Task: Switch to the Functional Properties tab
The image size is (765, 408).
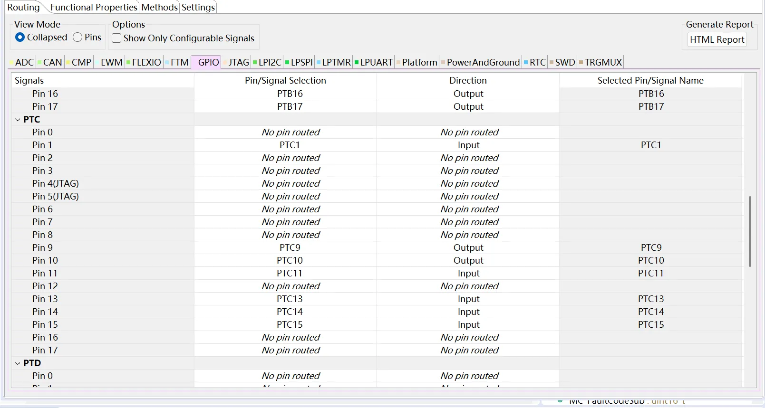Action: coord(94,7)
